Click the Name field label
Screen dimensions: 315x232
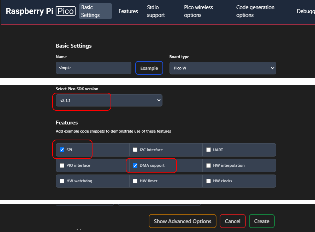coord(61,57)
